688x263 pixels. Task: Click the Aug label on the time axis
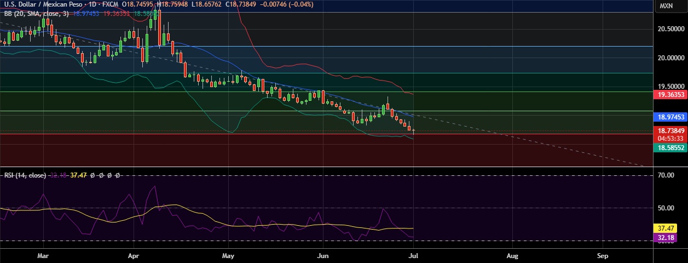512,255
